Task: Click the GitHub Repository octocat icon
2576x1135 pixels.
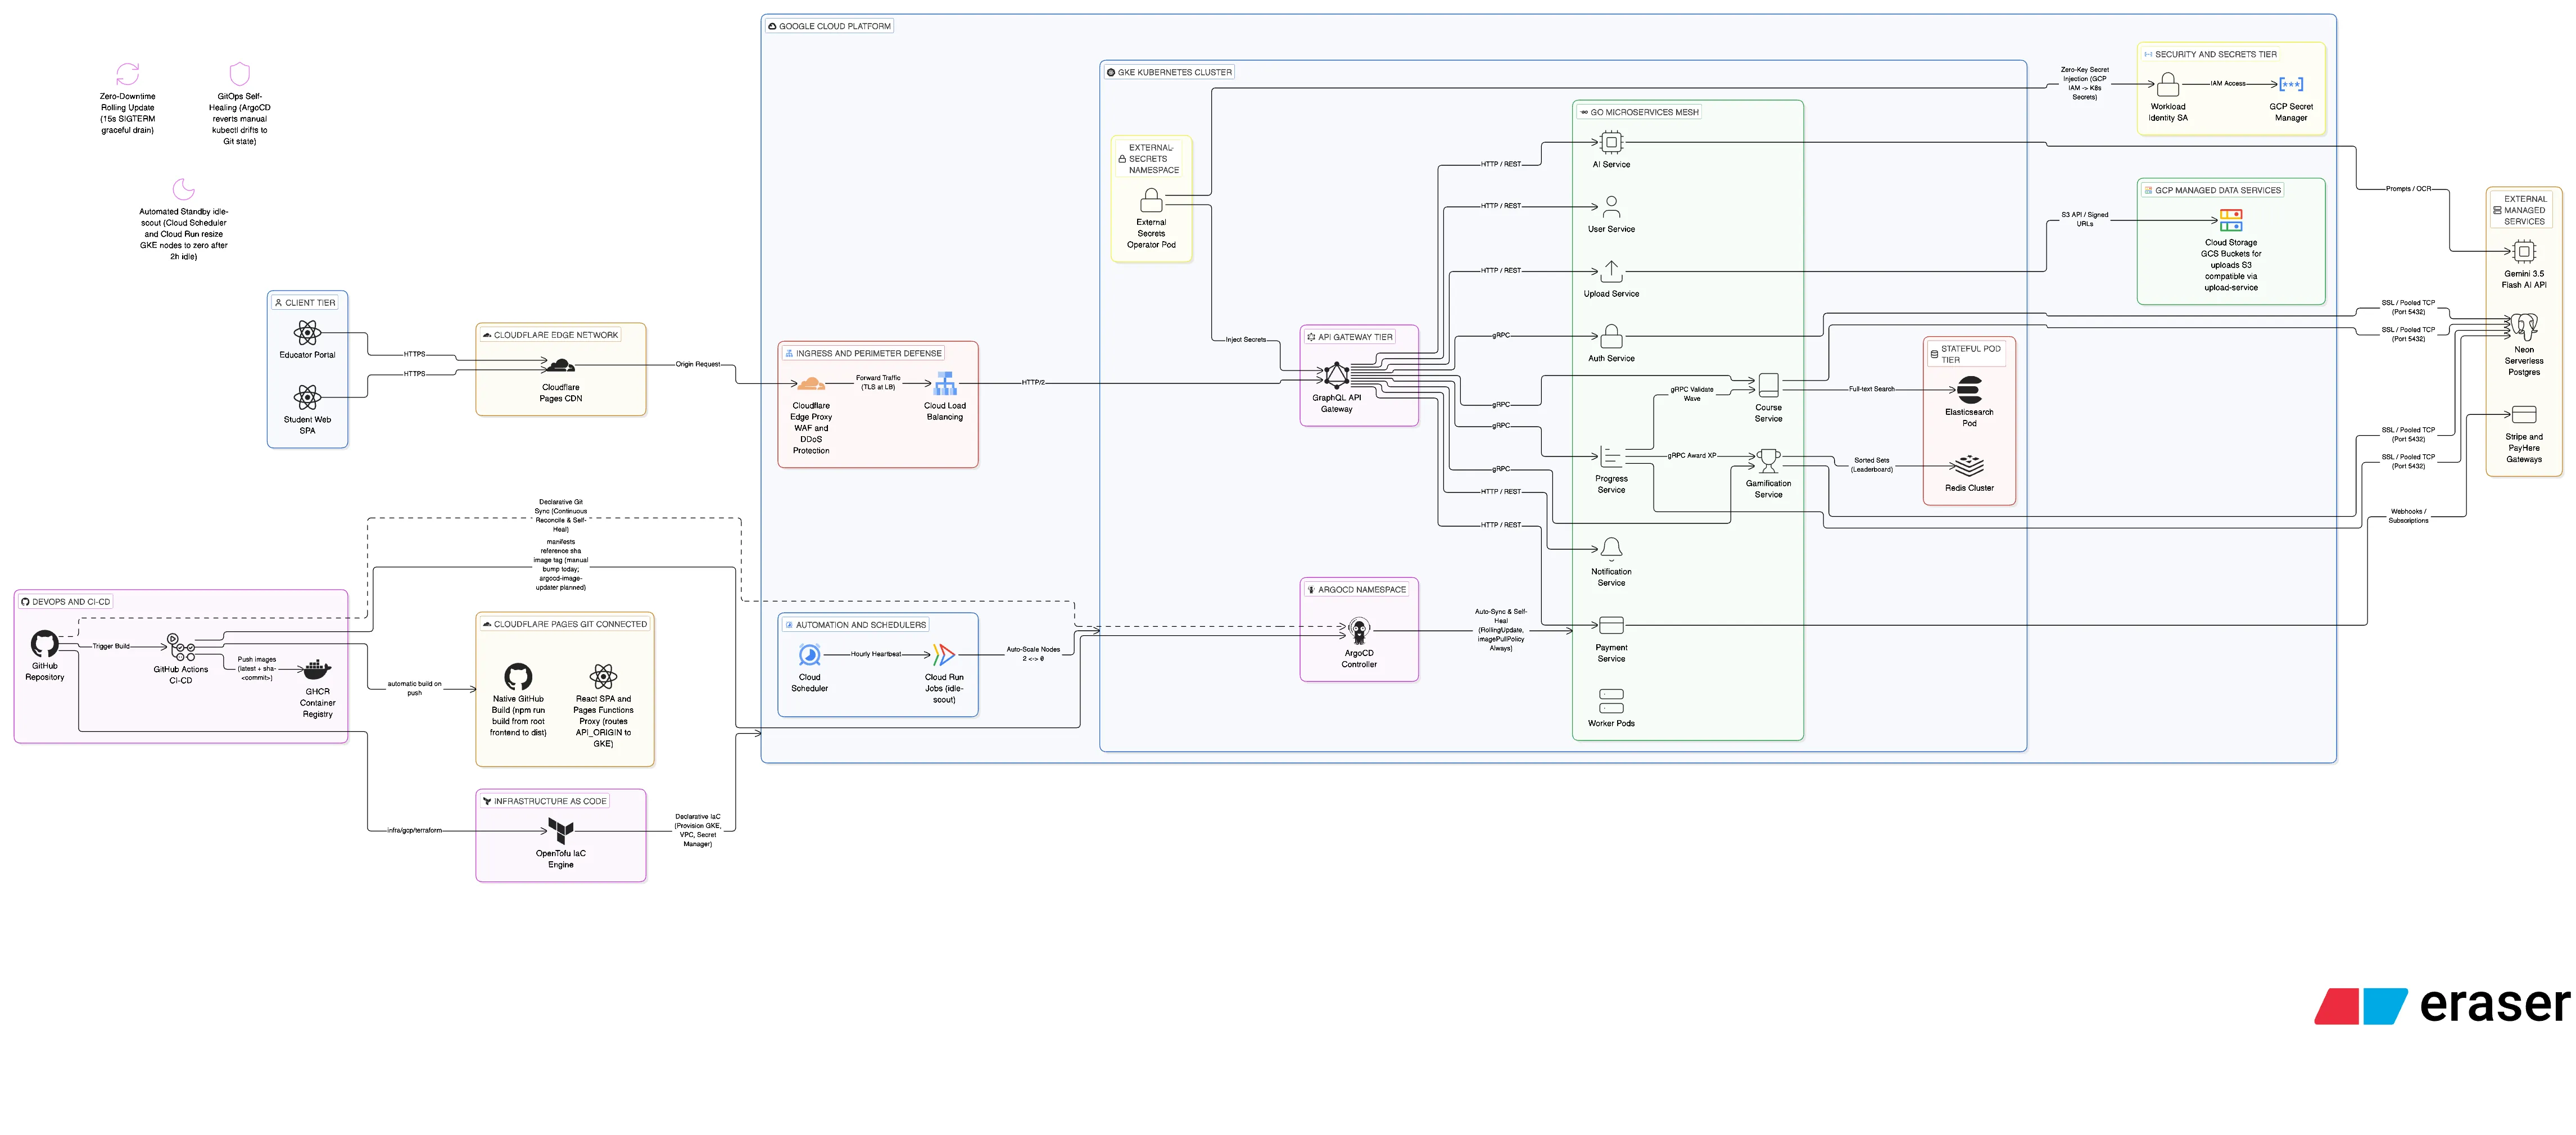Action: click(x=45, y=644)
